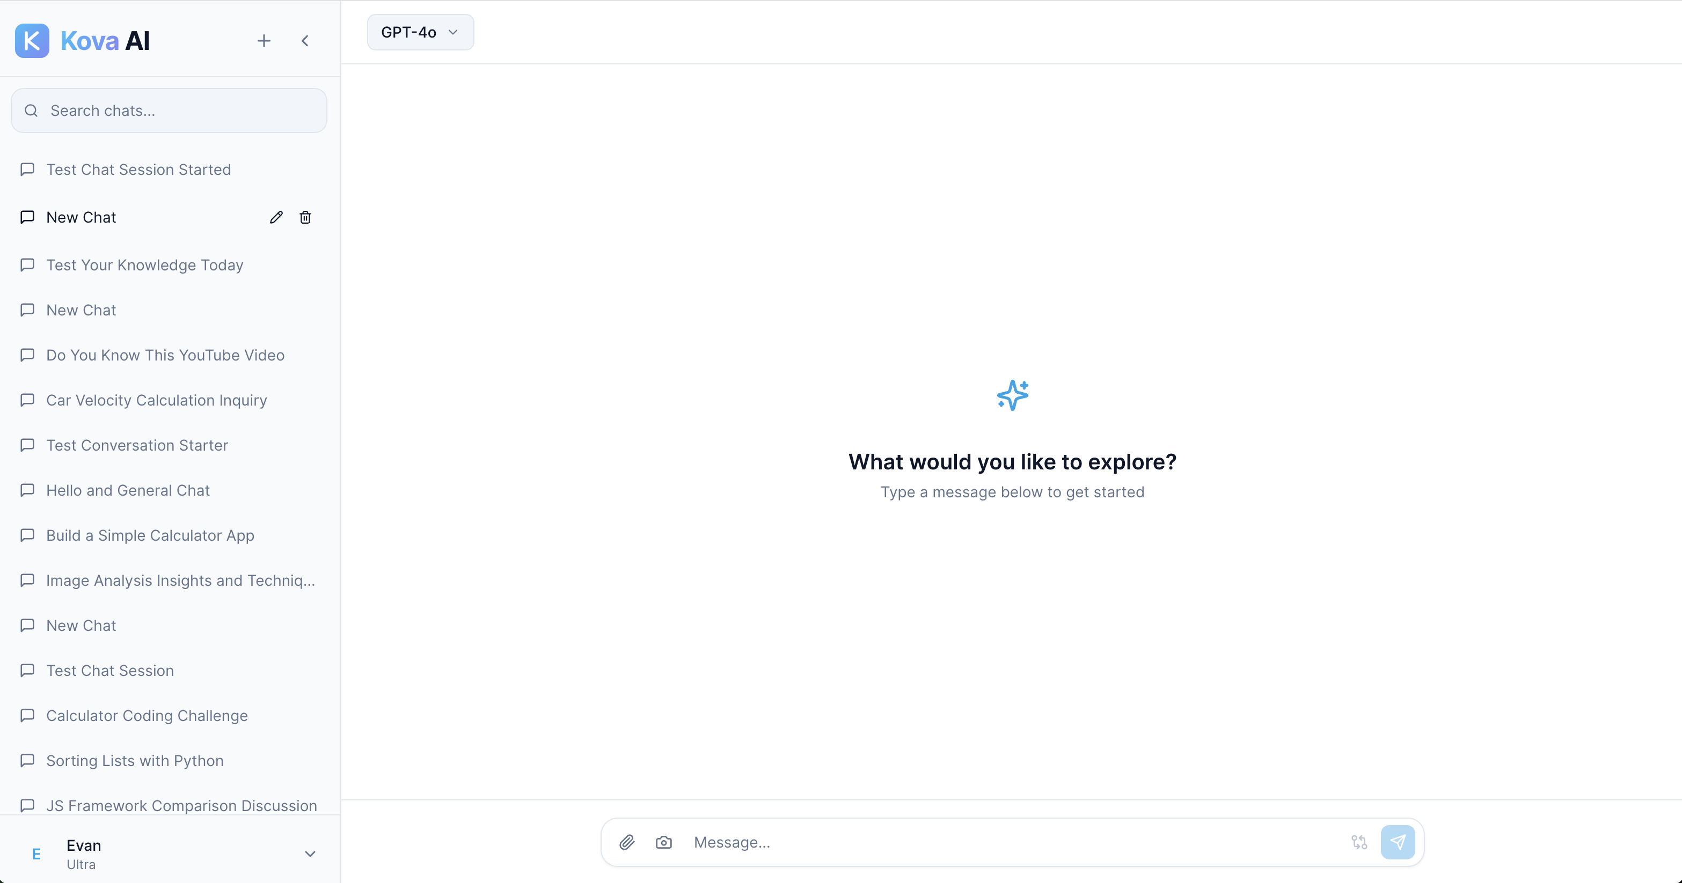Attach a file with paperclip icon

(627, 842)
